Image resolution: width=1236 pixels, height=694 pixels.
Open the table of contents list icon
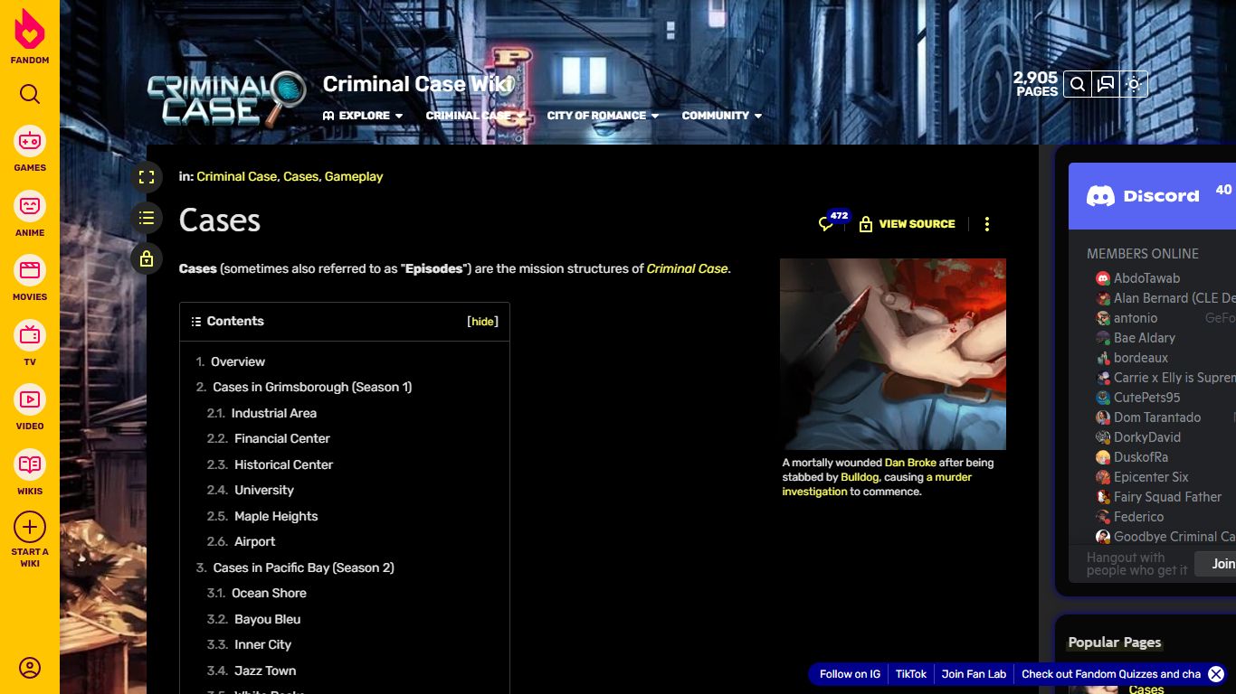(x=147, y=218)
